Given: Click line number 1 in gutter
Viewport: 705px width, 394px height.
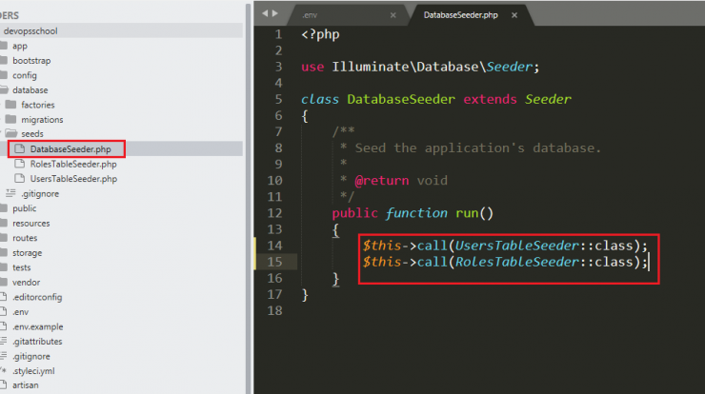Looking at the screenshot, I should (x=278, y=34).
